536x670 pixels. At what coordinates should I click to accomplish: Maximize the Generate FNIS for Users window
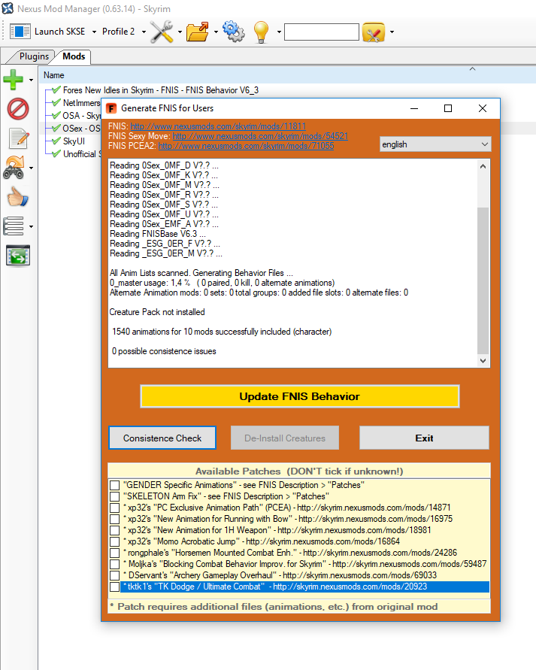447,108
